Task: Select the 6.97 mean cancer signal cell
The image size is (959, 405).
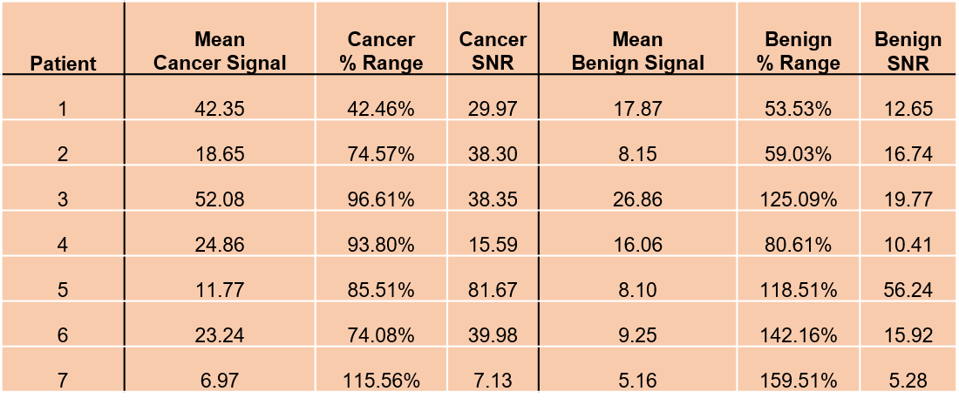Action: coord(220,381)
